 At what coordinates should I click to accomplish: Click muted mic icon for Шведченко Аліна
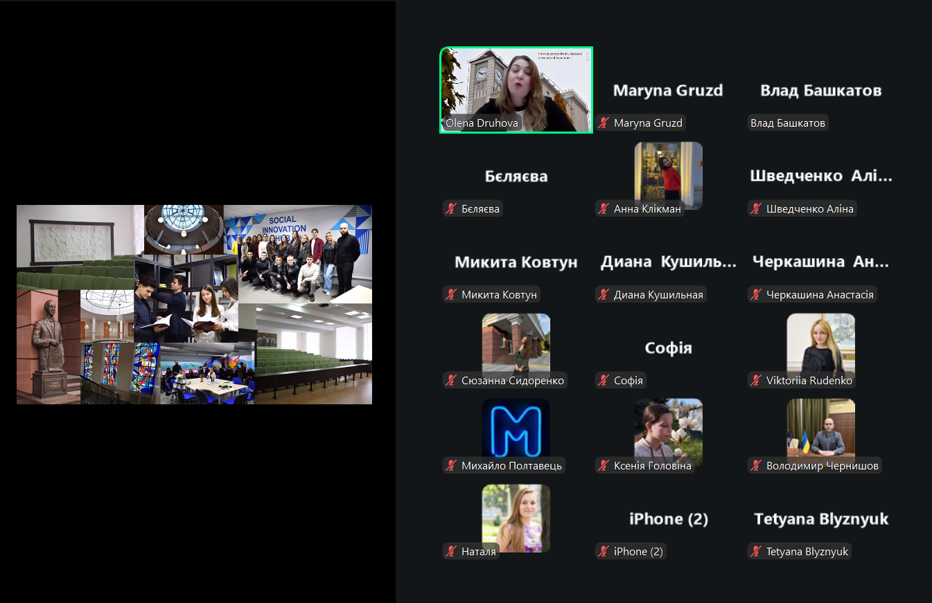tap(756, 209)
